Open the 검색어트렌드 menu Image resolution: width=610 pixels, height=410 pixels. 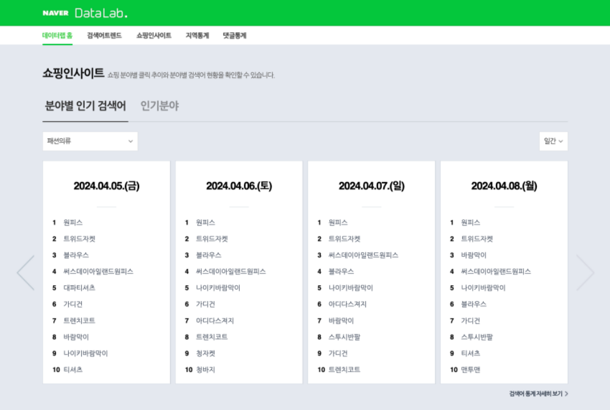coord(104,35)
